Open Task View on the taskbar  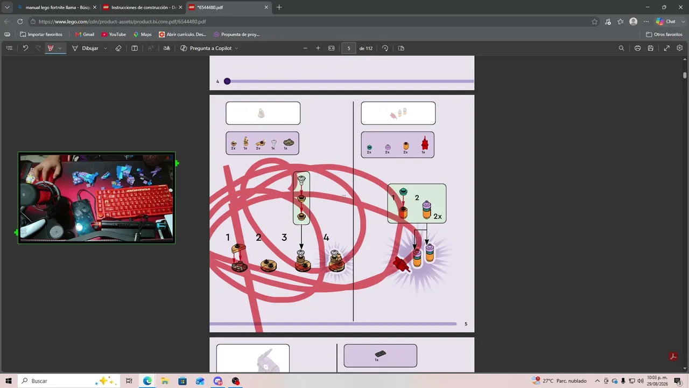click(x=129, y=381)
